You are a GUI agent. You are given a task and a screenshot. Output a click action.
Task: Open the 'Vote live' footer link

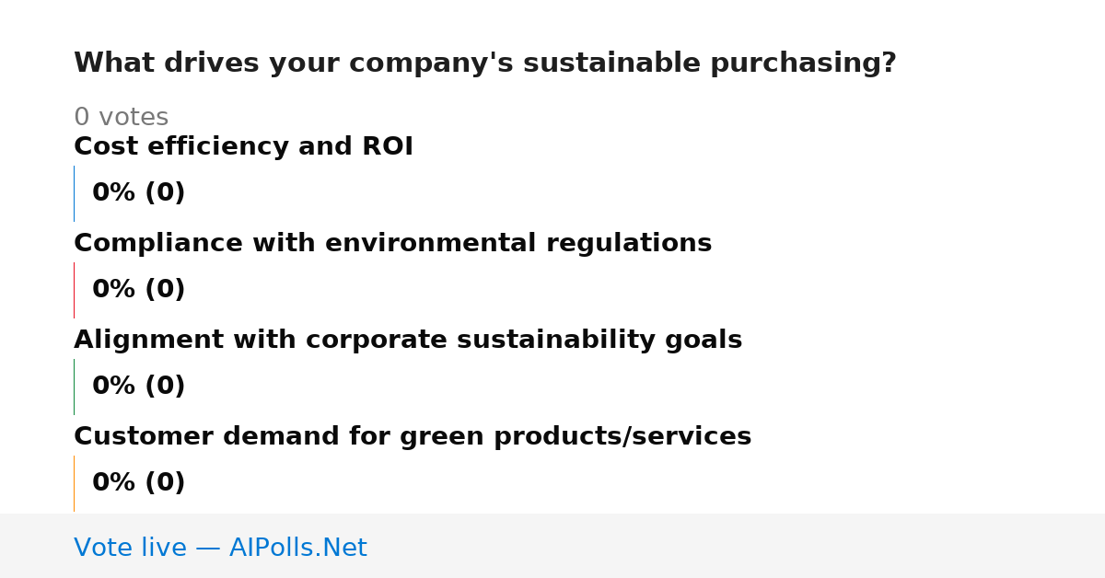click(x=220, y=548)
